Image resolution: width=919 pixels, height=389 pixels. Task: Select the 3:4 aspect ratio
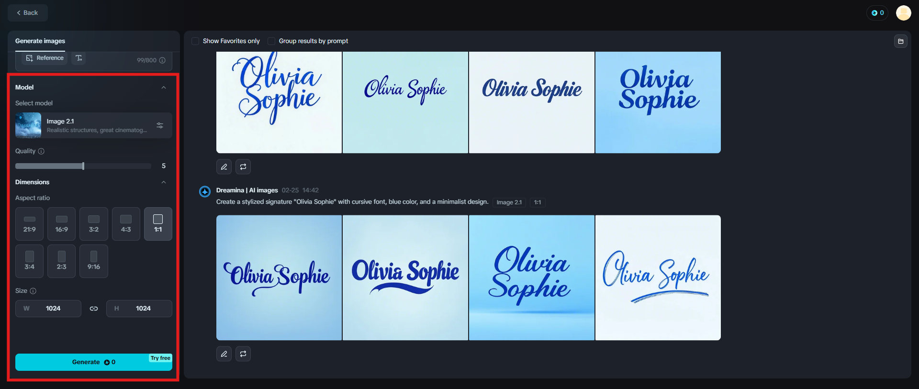click(x=29, y=261)
